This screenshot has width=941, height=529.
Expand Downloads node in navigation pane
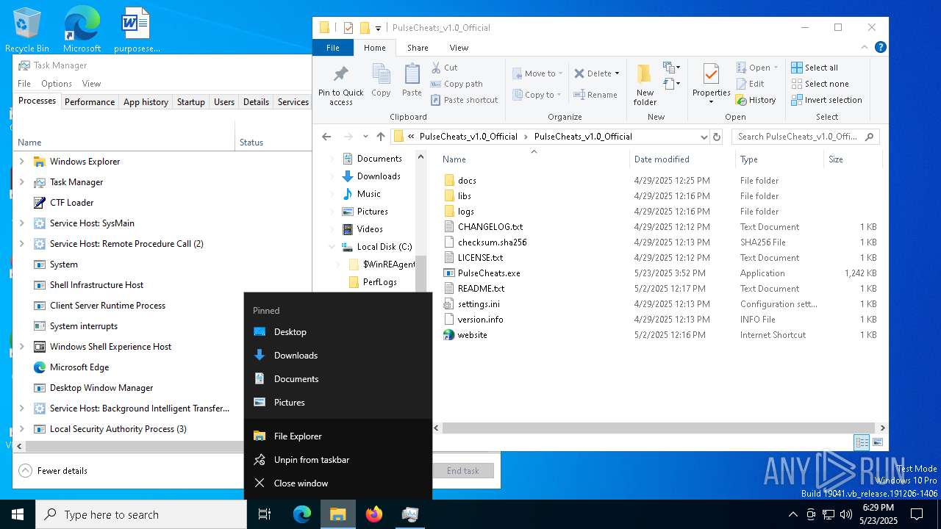tap(332, 176)
